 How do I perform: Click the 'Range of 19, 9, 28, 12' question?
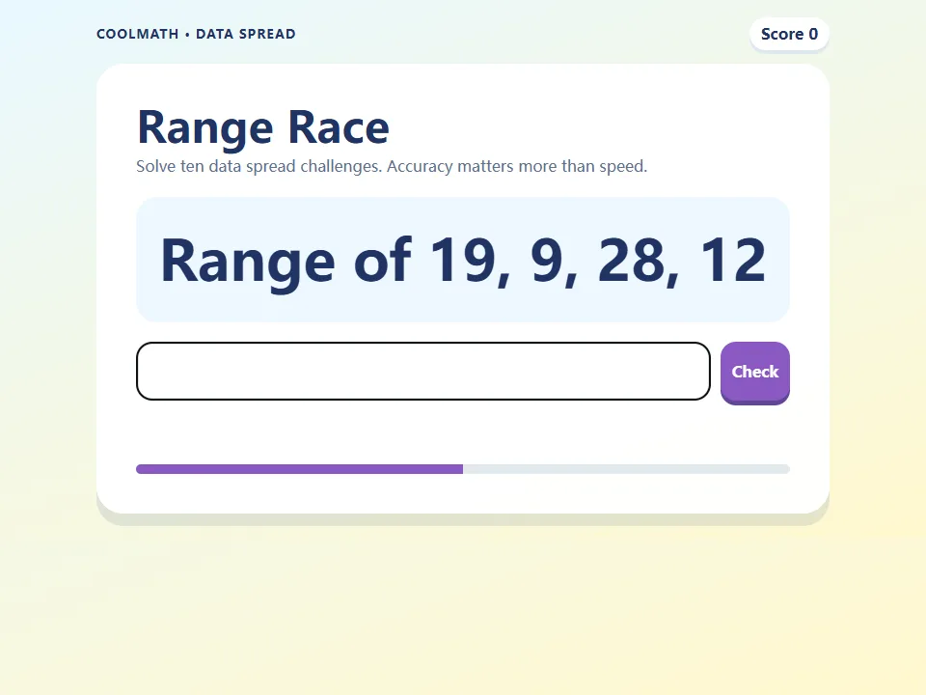[x=463, y=260]
